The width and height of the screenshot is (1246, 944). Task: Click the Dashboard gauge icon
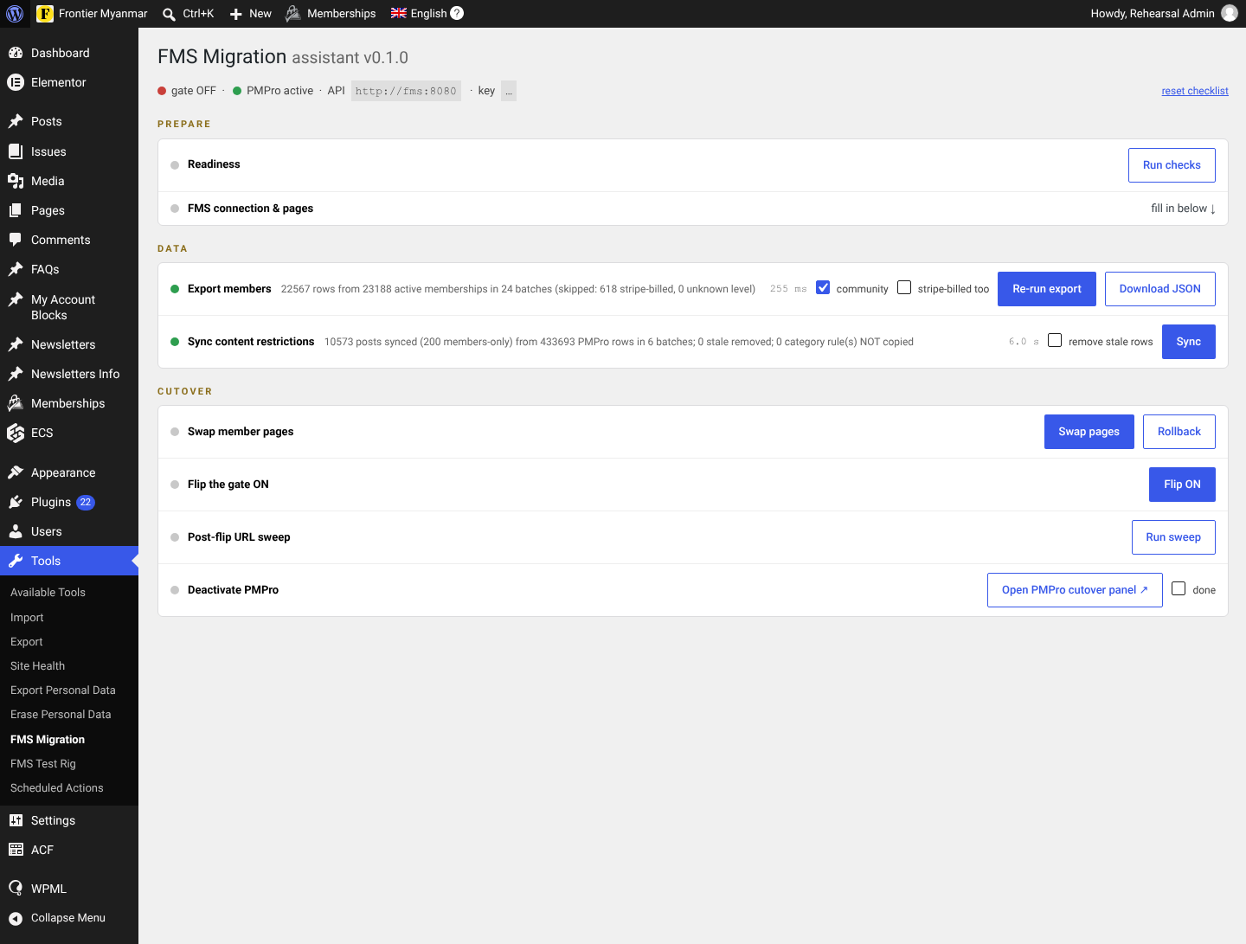tap(16, 53)
